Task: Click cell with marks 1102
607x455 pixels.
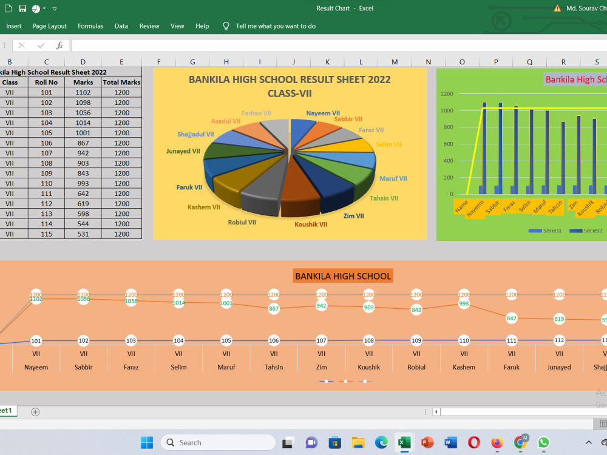Action: pos(83,92)
